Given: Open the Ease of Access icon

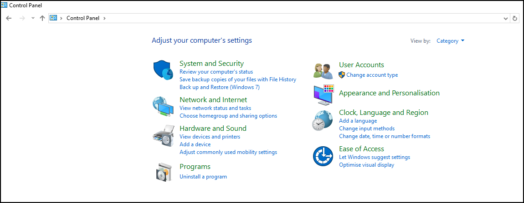Looking at the screenshot, I should [x=323, y=156].
